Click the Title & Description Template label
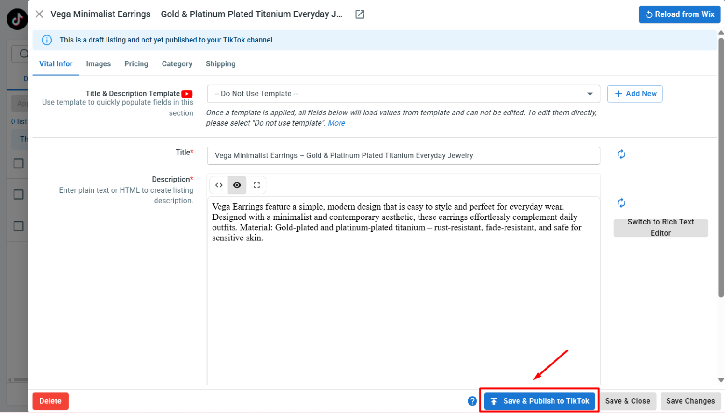 pos(133,94)
